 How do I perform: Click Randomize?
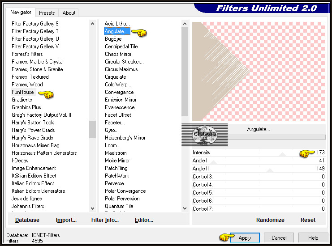270,220
